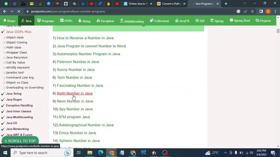Viewport: 280px width, 157px height.
Task: Select Wrapper Class in sidebar
Action: pos(17,52)
